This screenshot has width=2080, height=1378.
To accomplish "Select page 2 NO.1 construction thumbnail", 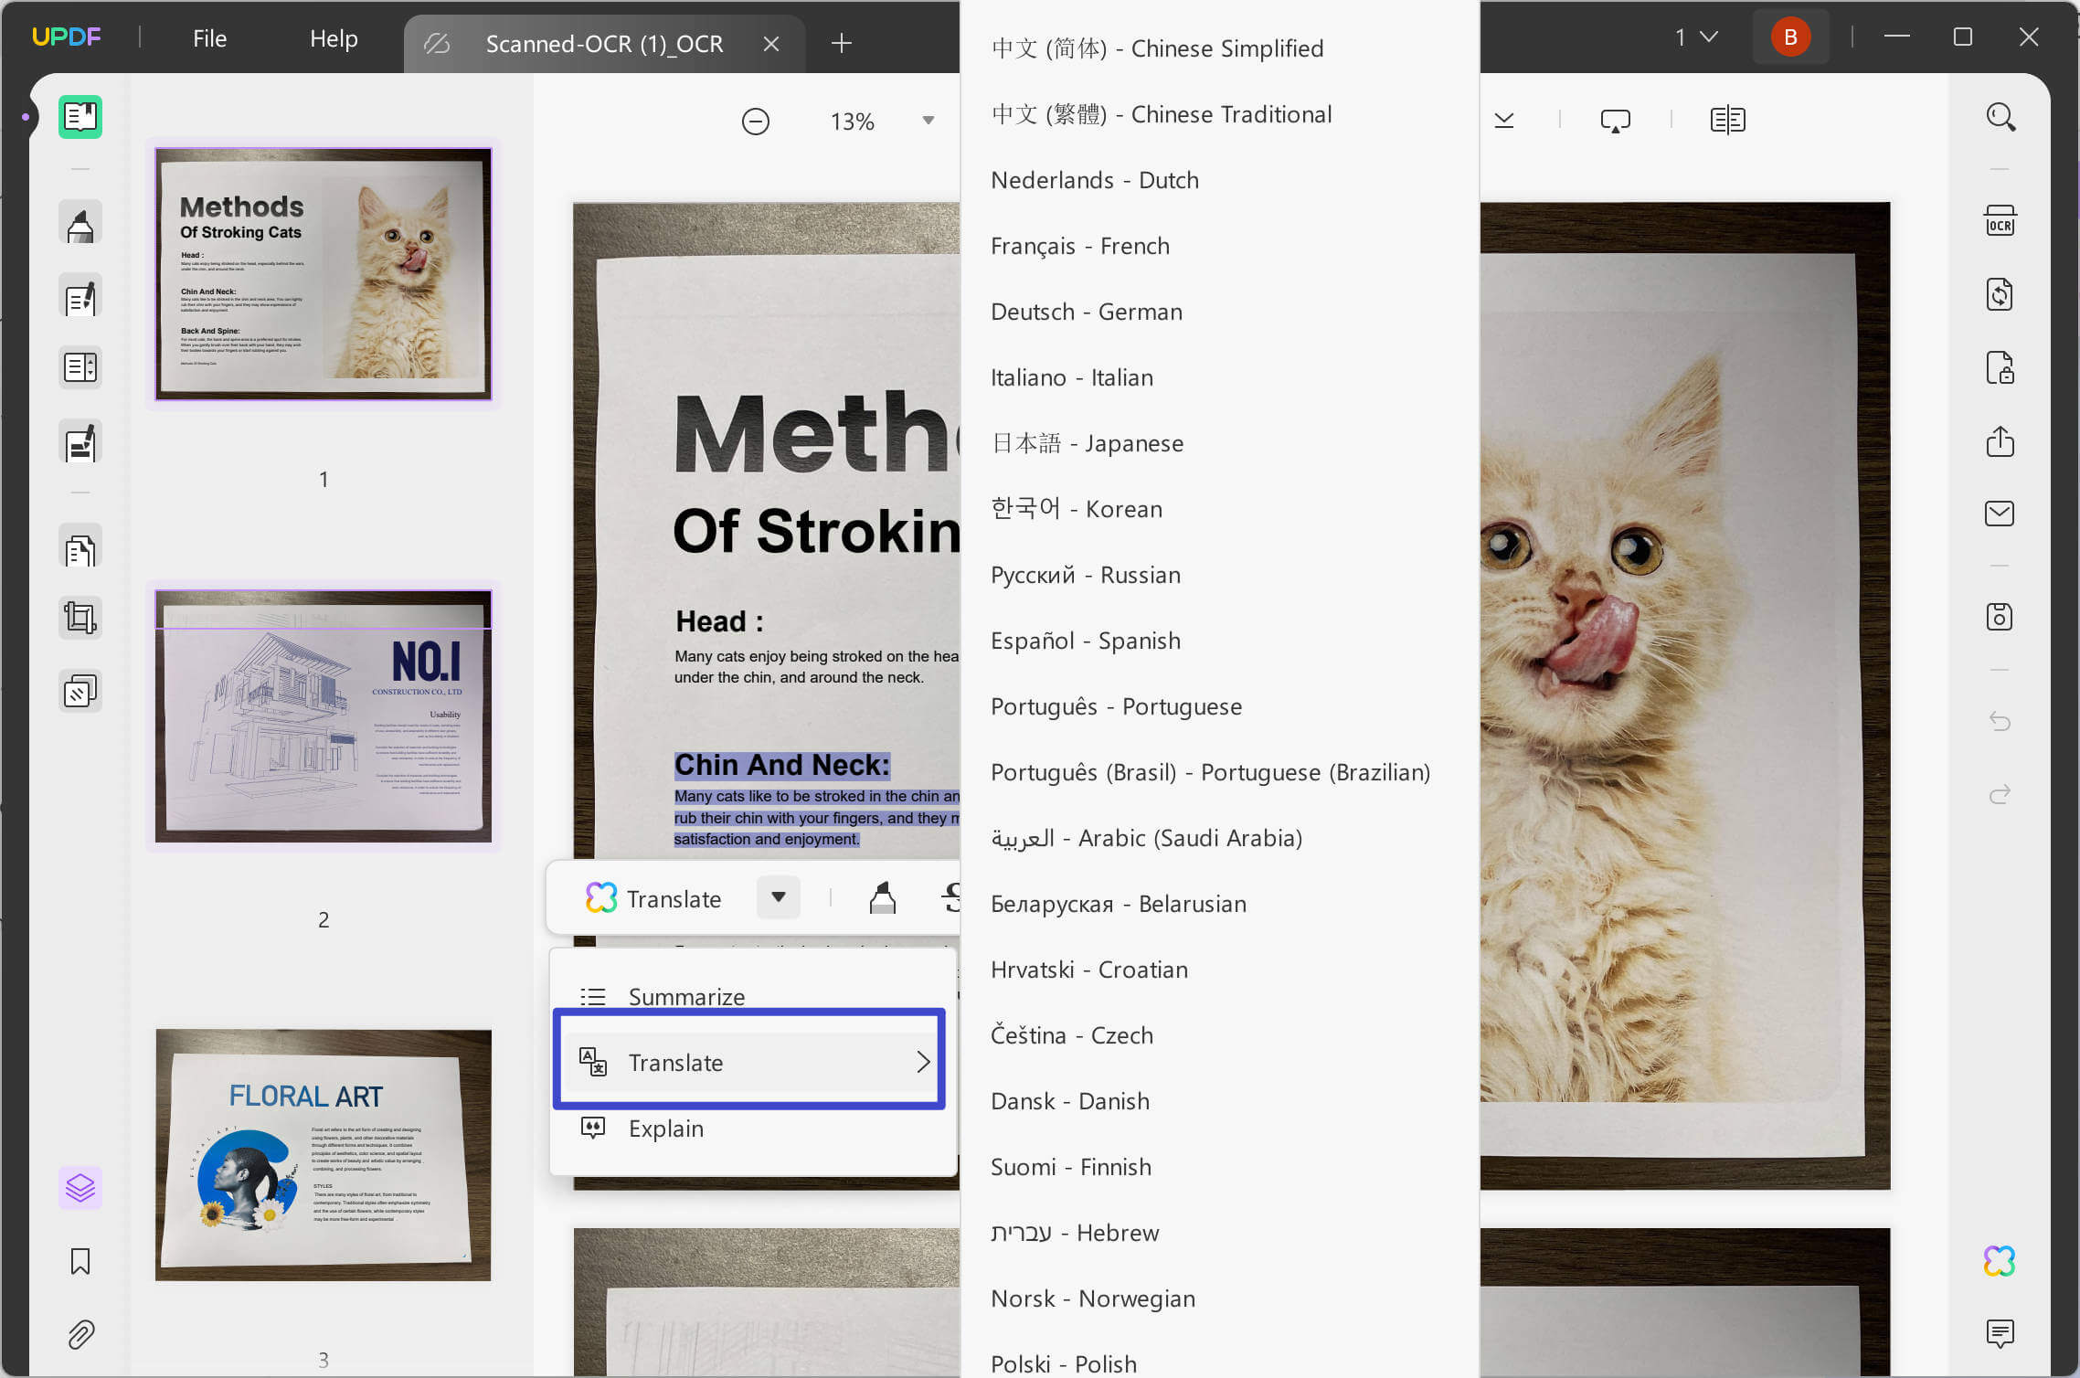I will (324, 716).
